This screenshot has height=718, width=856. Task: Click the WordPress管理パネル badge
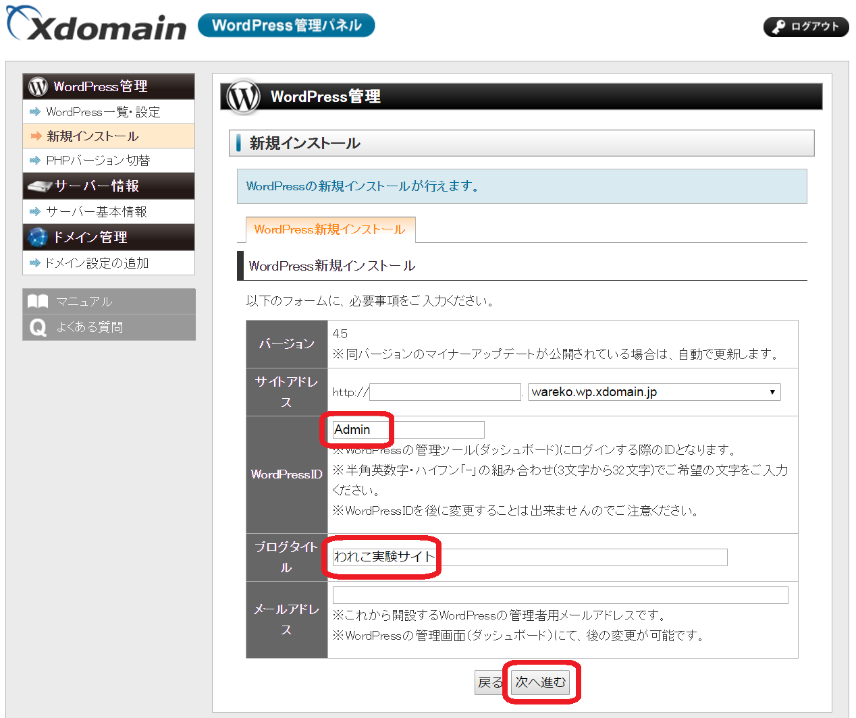pos(286,25)
